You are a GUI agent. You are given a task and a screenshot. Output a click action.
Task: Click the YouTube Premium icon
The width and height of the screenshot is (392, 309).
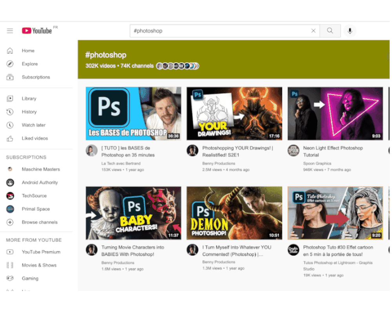coord(10,252)
